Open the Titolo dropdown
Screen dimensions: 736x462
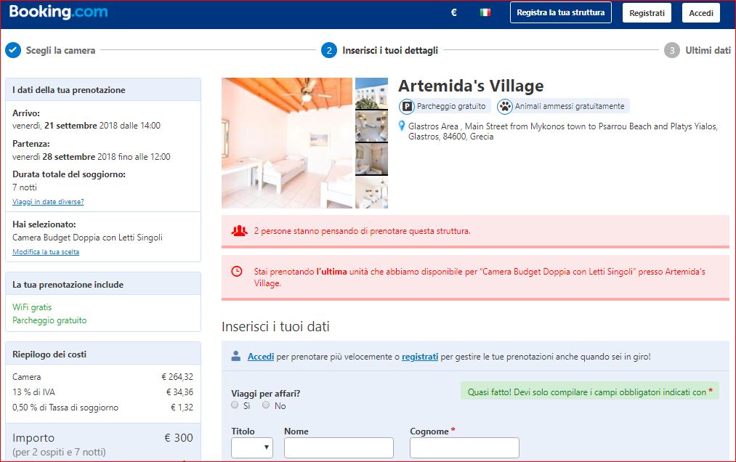251,447
